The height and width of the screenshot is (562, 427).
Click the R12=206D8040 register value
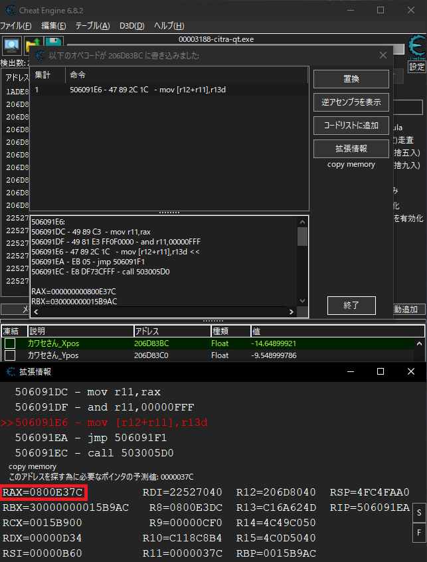coord(276,492)
